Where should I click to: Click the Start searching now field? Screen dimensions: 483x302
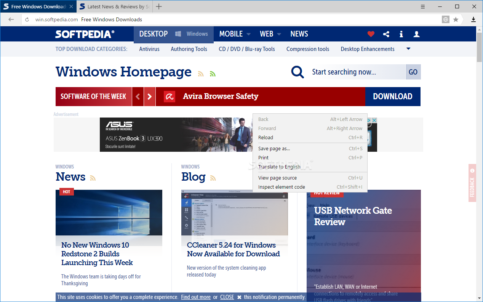coord(356,72)
